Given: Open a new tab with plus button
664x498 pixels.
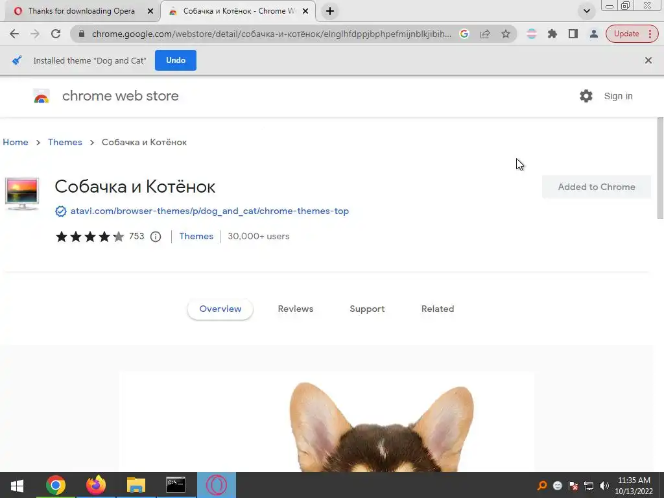Looking at the screenshot, I should tap(330, 11).
